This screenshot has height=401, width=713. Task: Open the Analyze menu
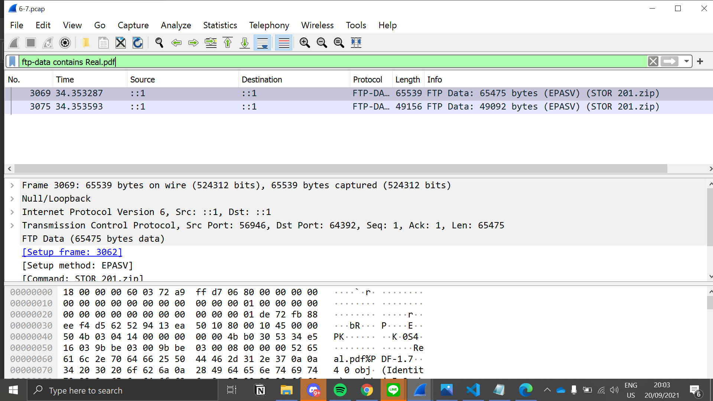coord(175,25)
